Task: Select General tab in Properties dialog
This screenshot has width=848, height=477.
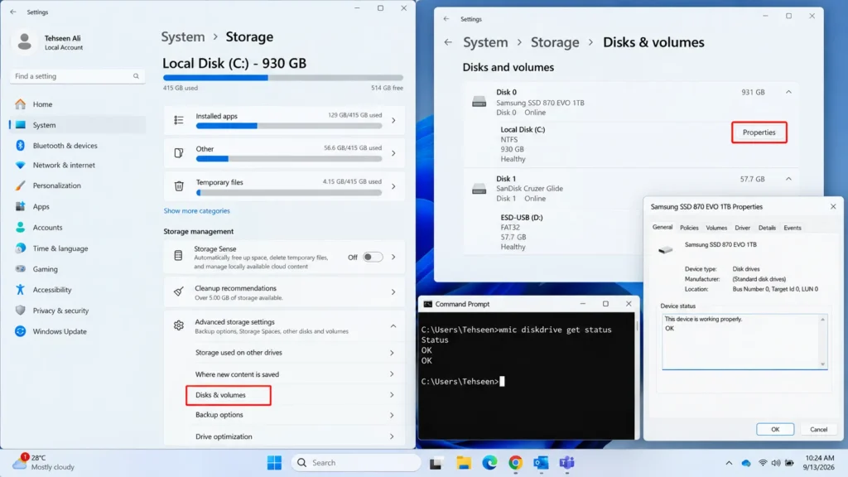Action: tap(662, 227)
